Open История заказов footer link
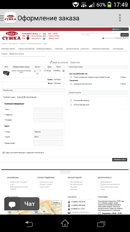130x232 pixels. point(76,185)
